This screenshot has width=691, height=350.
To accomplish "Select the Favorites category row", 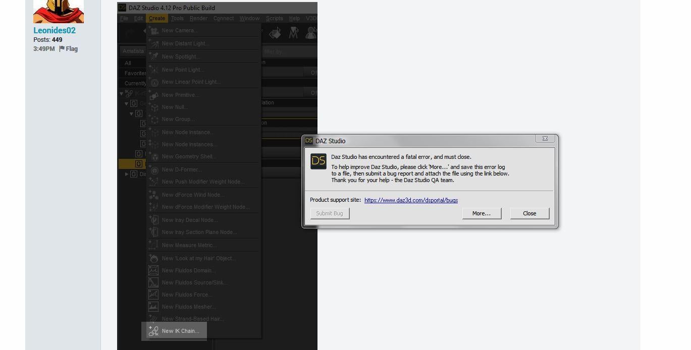I will pos(133,73).
